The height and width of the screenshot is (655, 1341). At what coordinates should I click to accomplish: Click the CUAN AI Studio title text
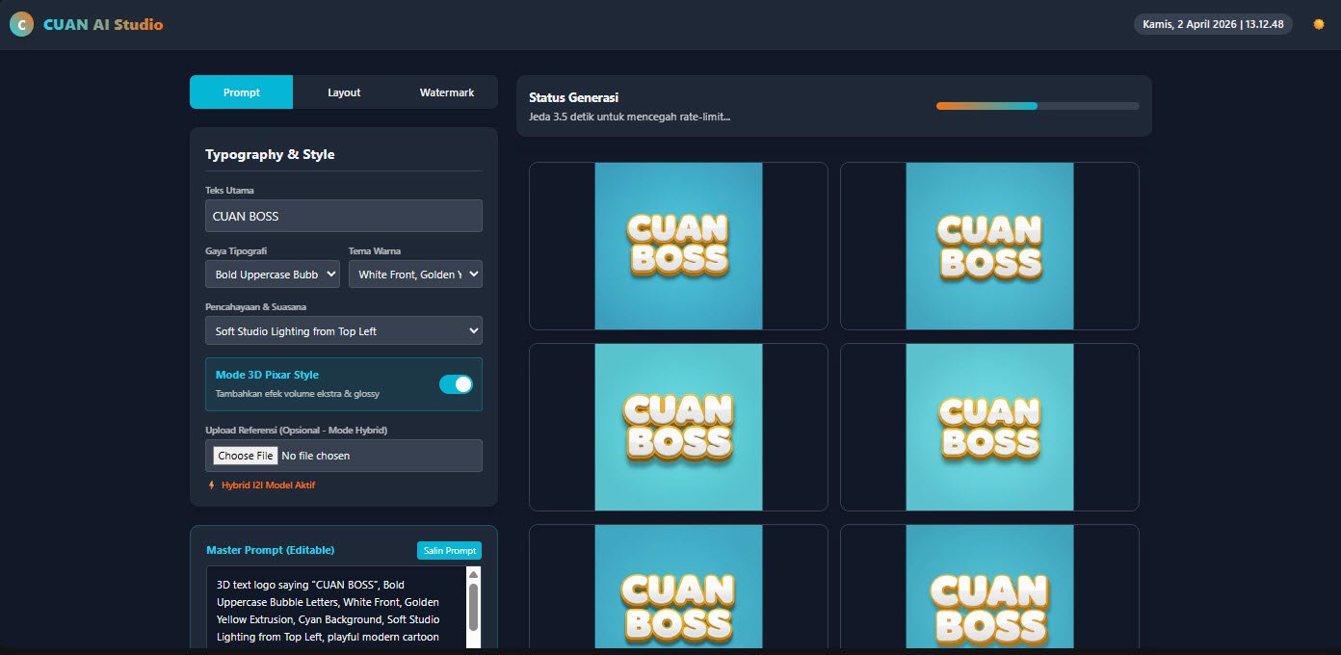coord(103,25)
